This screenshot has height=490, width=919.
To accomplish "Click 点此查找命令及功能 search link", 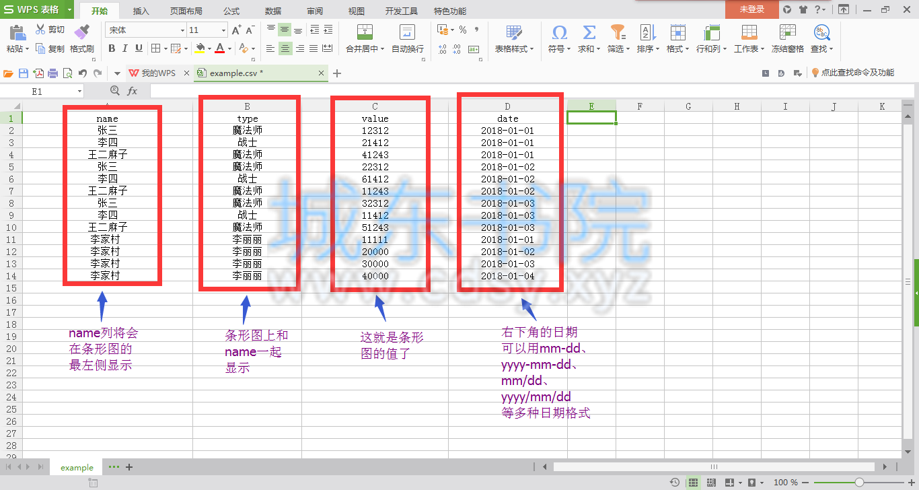I will (x=852, y=73).
